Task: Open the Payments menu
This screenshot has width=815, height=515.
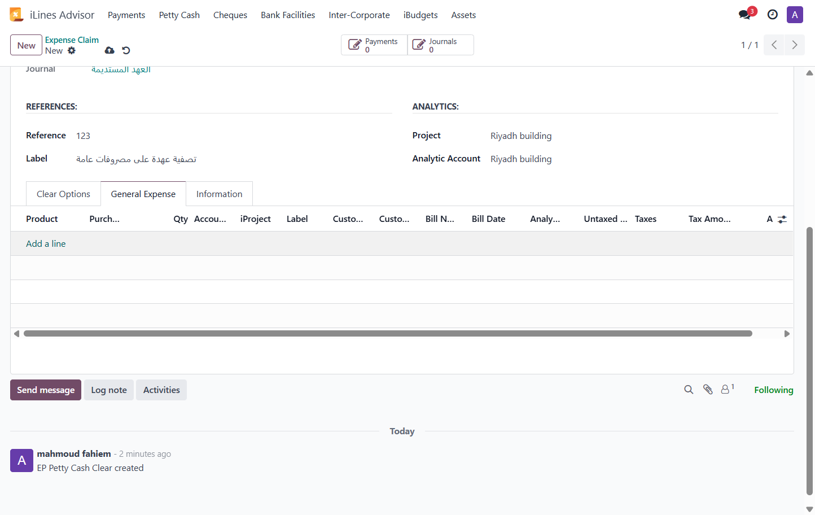Action: pos(126,15)
